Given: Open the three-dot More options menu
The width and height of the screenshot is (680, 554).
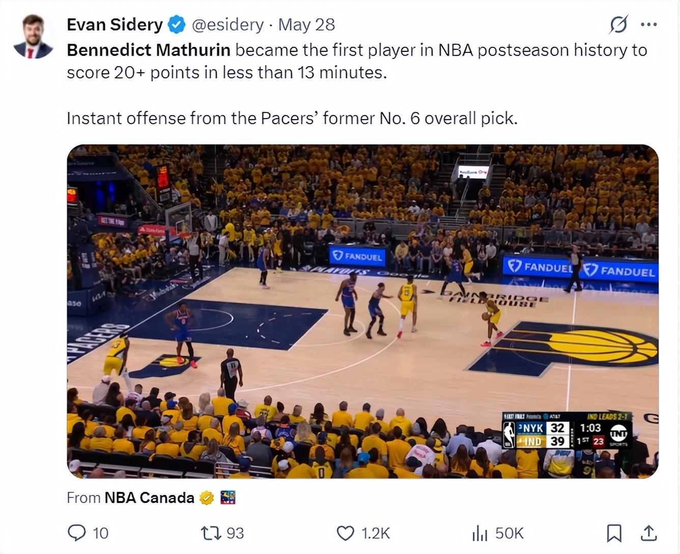Looking at the screenshot, I should coord(648,24).
